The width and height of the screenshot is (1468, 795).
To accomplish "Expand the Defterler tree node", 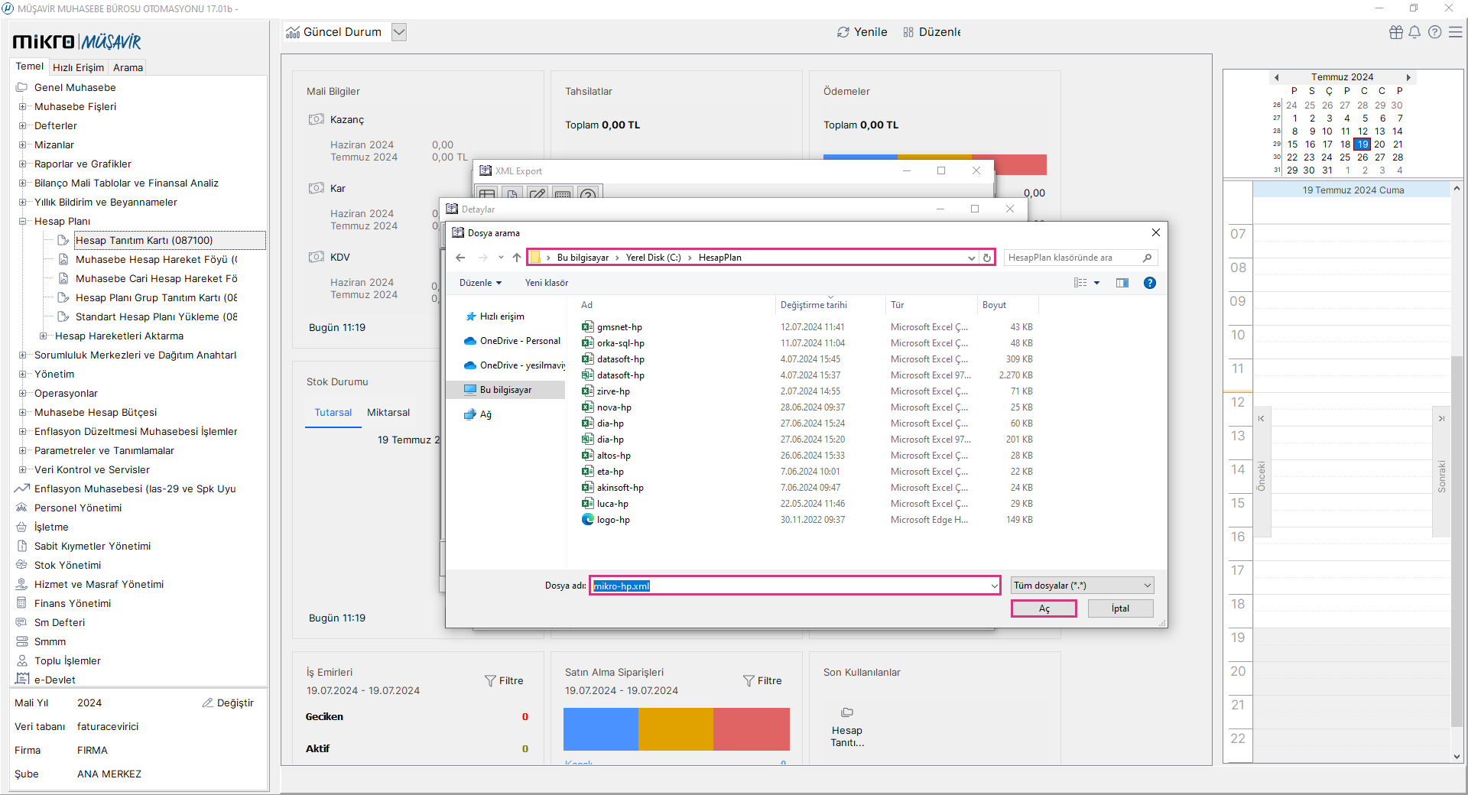I will click(x=22, y=125).
